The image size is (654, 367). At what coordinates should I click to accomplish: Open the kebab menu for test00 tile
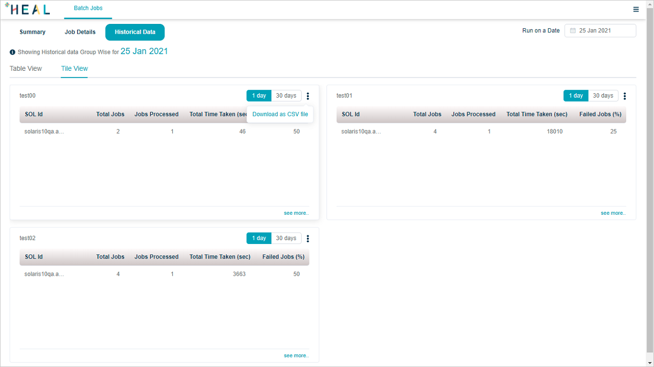pyautogui.click(x=307, y=96)
